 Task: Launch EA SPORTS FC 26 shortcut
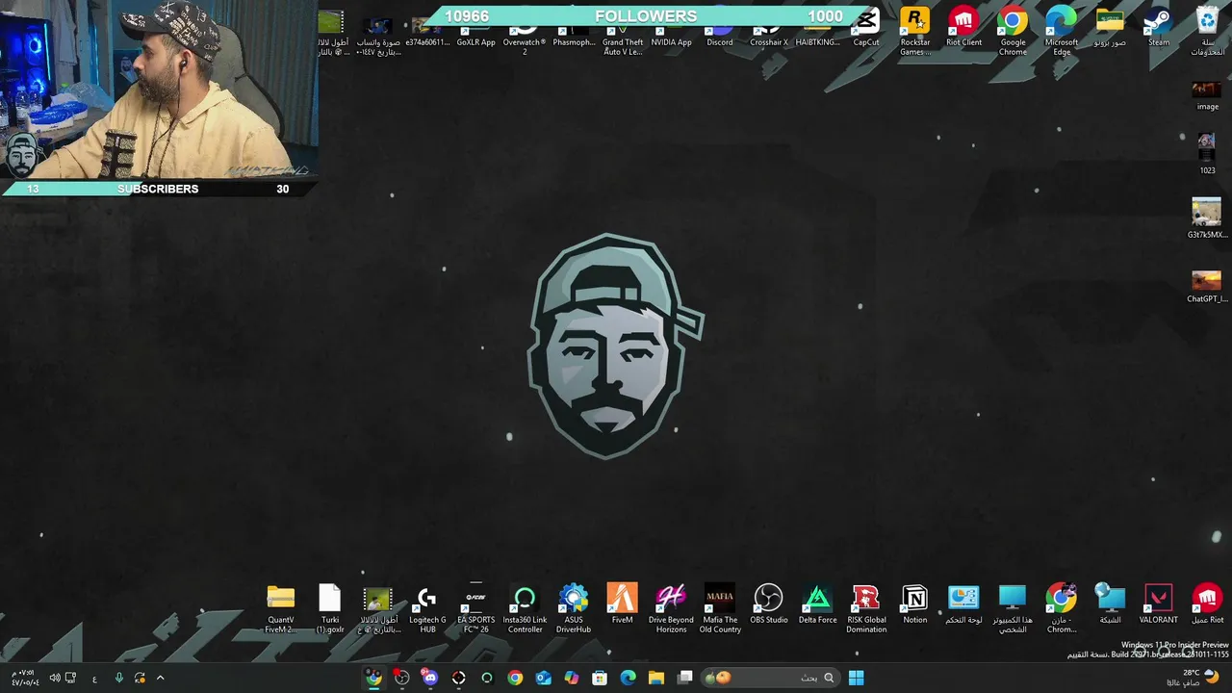[475, 608]
